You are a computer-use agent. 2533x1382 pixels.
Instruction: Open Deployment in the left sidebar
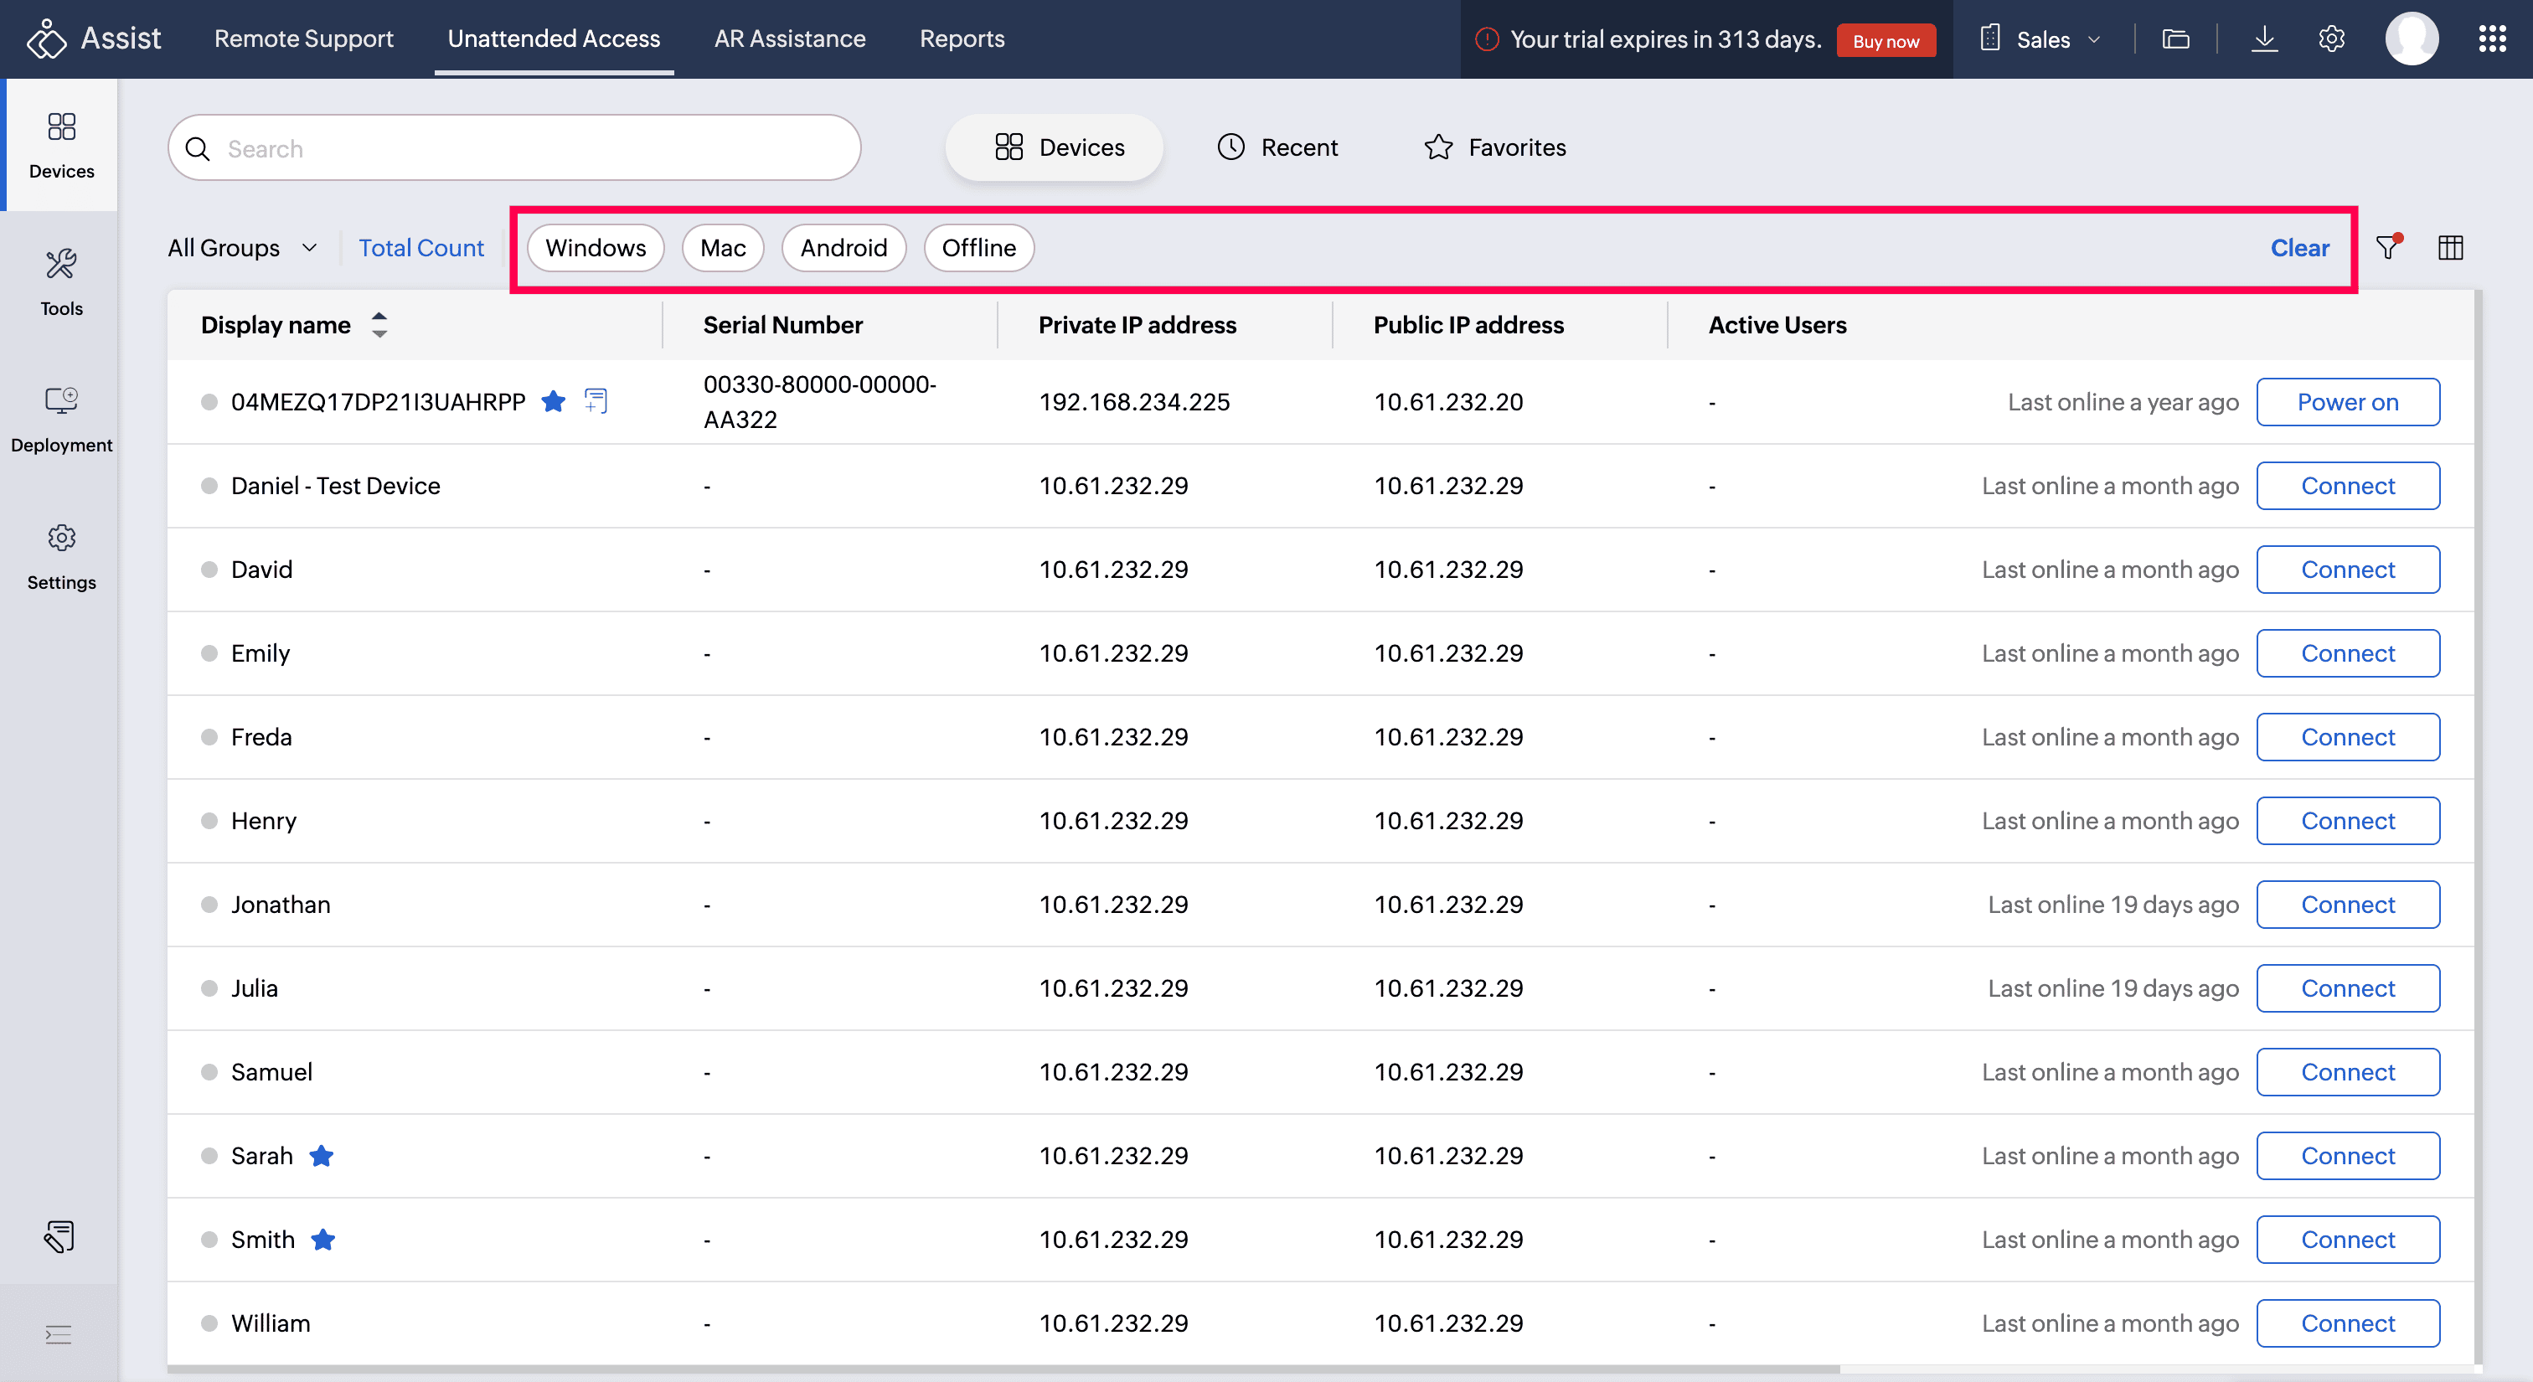[x=61, y=419]
